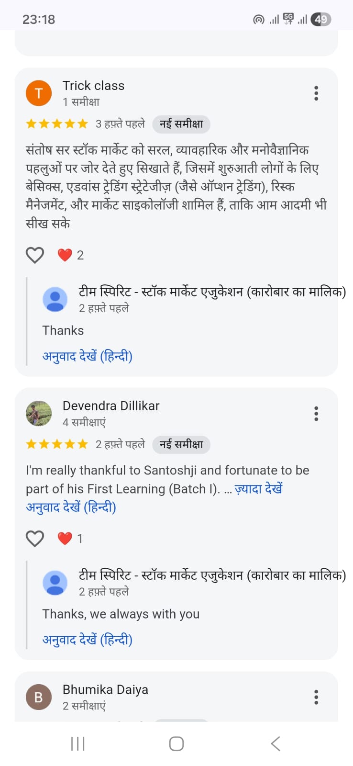Open more options for Bhumika Daiya review
353x766 pixels.
click(x=316, y=697)
